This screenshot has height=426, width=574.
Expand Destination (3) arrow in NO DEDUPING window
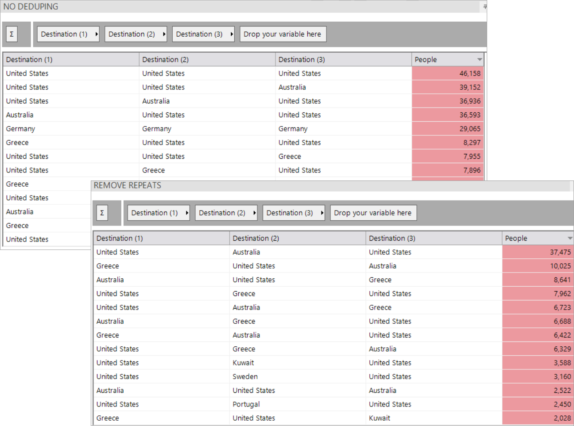tap(231, 34)
